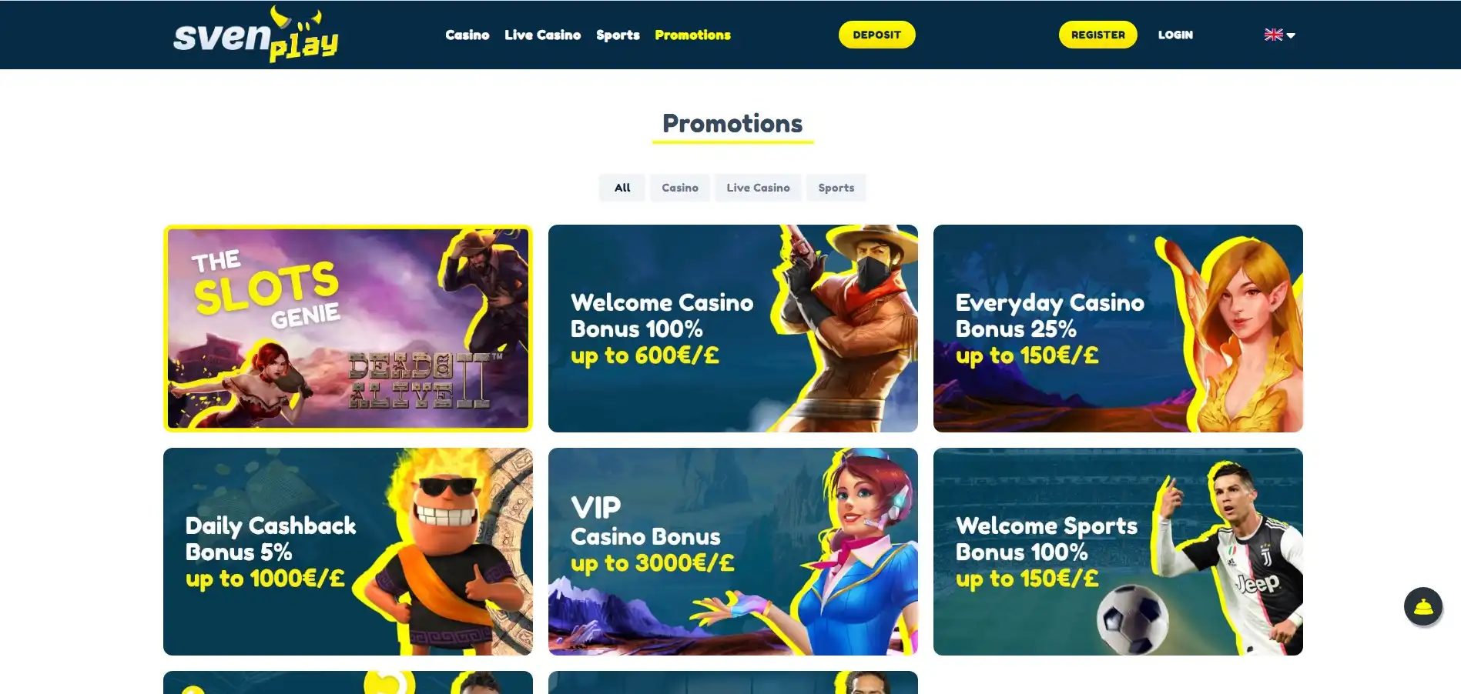Open Welcome Casino Bonus 100% card
Viewport: 1461px width, 694px height.
(x=733, y=329)
